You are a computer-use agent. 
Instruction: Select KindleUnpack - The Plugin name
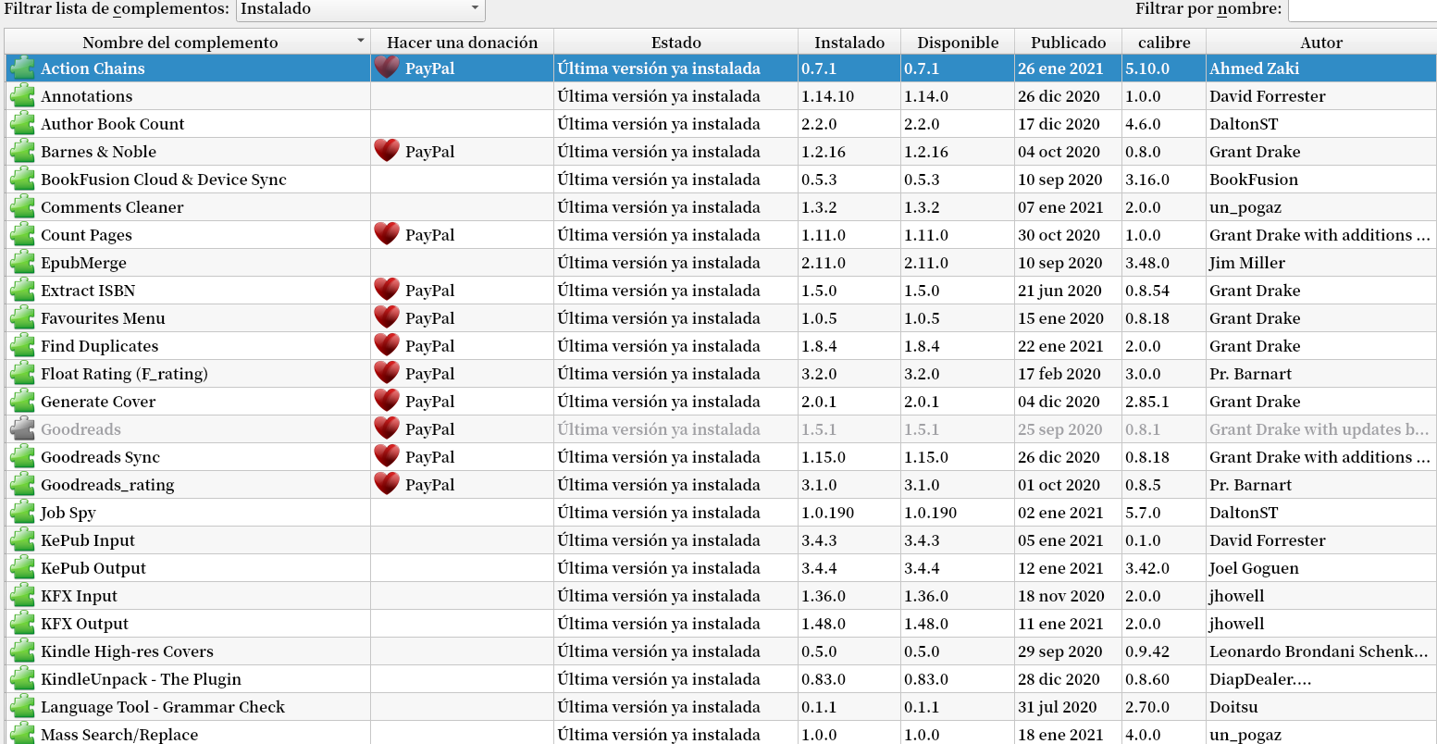(x=141, y=679)
